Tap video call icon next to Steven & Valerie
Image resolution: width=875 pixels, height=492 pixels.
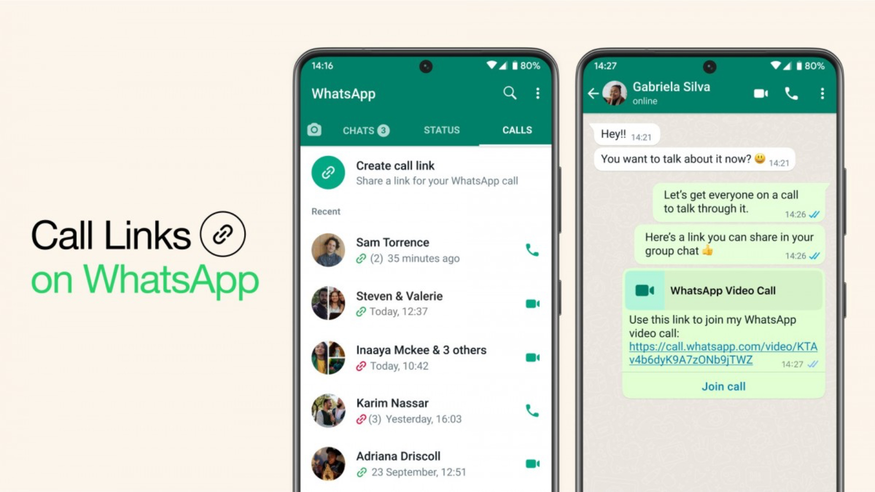click(x=532, y=303)
